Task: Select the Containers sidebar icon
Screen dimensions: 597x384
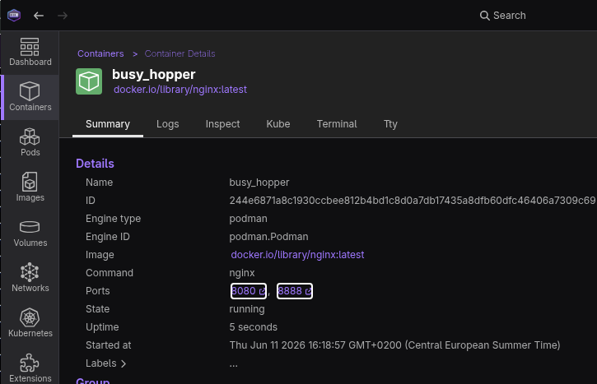Action: pos(30,97)
